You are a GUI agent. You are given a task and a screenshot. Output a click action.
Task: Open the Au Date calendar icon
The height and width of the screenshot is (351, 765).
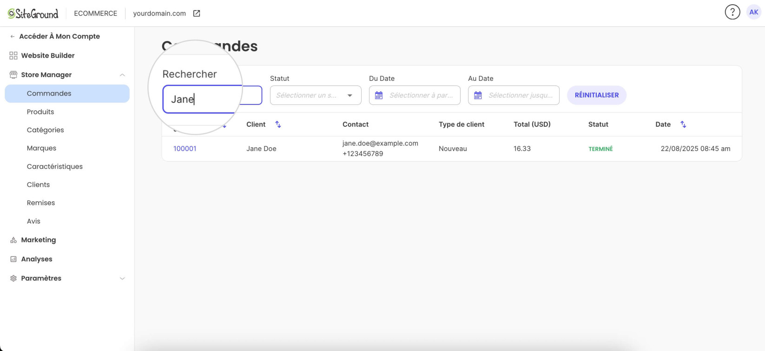point(478,95)
